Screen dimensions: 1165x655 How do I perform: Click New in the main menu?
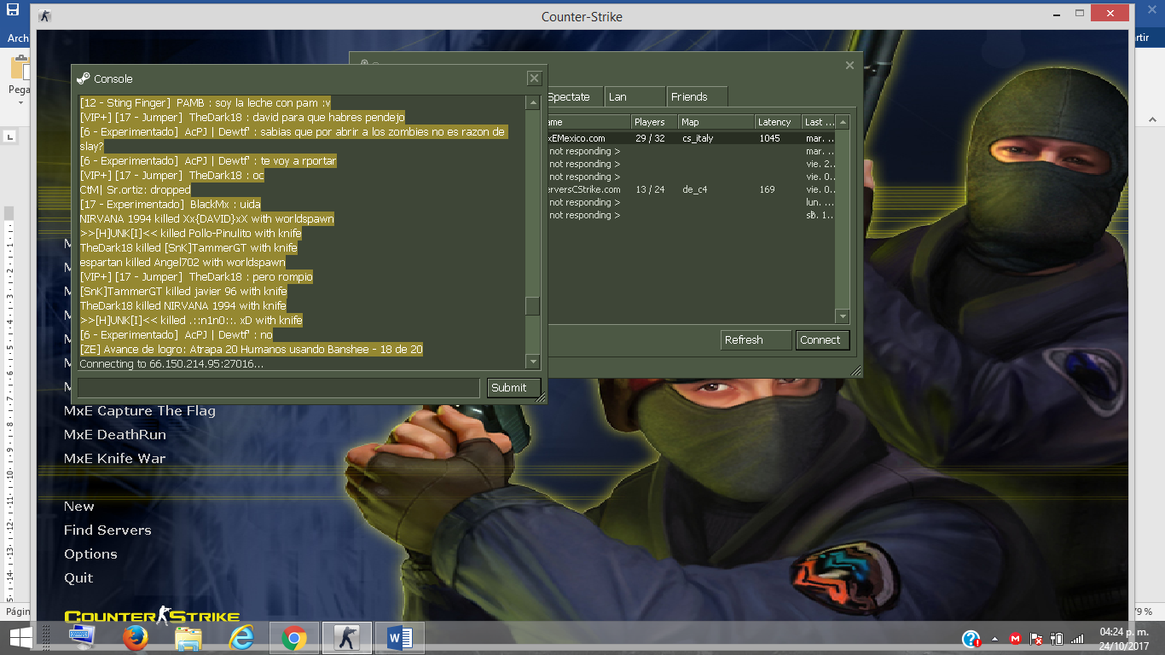click(79, 507)
